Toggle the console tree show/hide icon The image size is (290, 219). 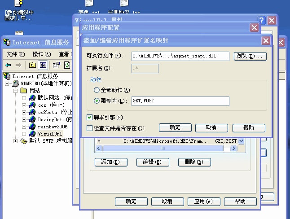43,65
